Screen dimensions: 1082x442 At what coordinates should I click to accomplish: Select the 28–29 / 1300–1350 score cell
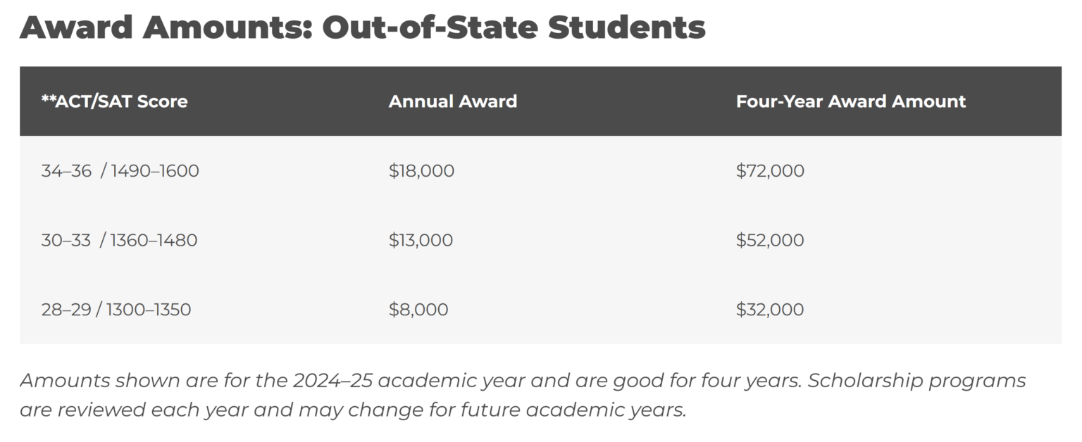pyautogui.click(x=116, y=310)
